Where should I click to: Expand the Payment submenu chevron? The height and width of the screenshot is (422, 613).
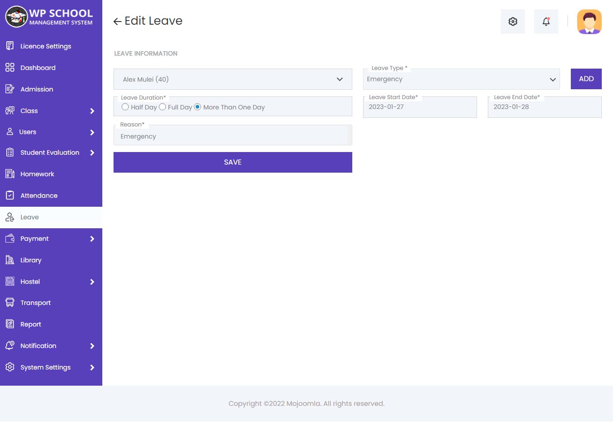click(x=92, y=239)
